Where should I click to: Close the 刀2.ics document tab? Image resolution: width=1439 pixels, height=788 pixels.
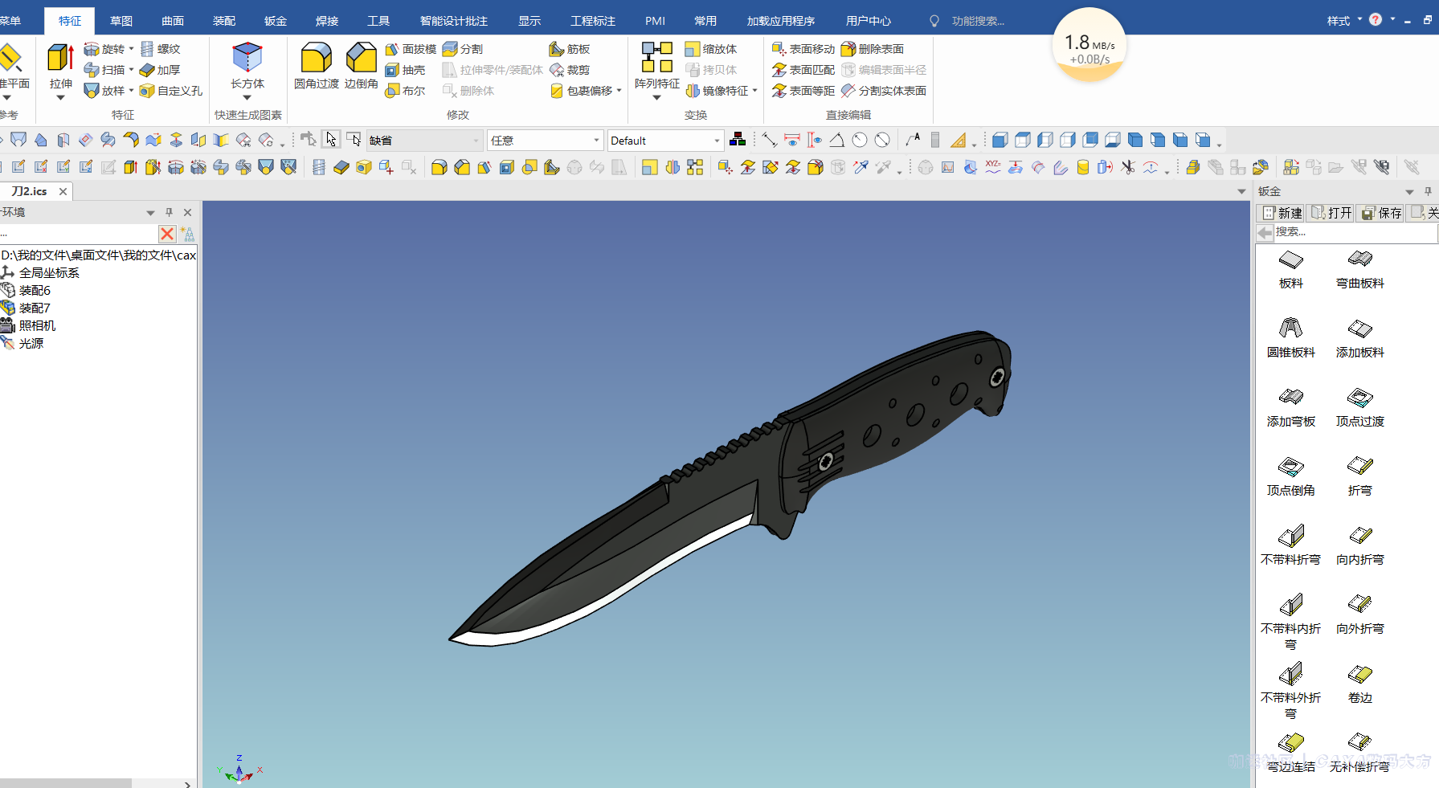click(x=63, y=191)
